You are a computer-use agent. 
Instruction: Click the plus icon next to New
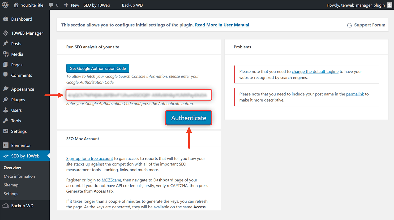click(x=66, y=5)
